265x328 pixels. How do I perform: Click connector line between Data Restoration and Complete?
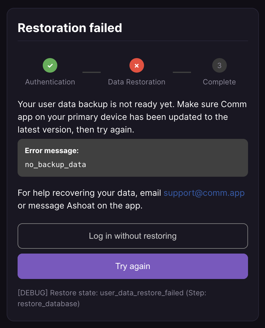(182, 72)
